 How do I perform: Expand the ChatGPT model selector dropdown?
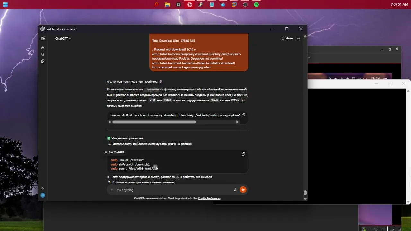pos(63,38)
